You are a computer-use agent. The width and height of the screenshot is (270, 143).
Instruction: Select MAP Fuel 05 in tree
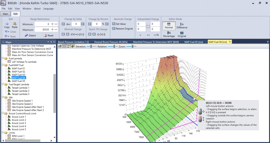coord(18,81)
